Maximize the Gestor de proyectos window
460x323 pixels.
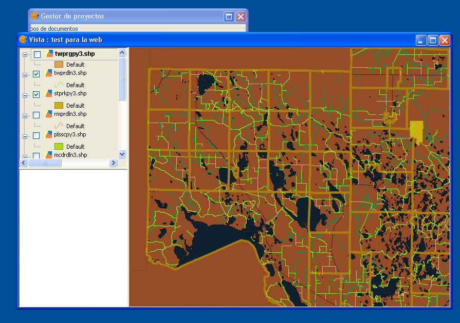click(229, 16)
